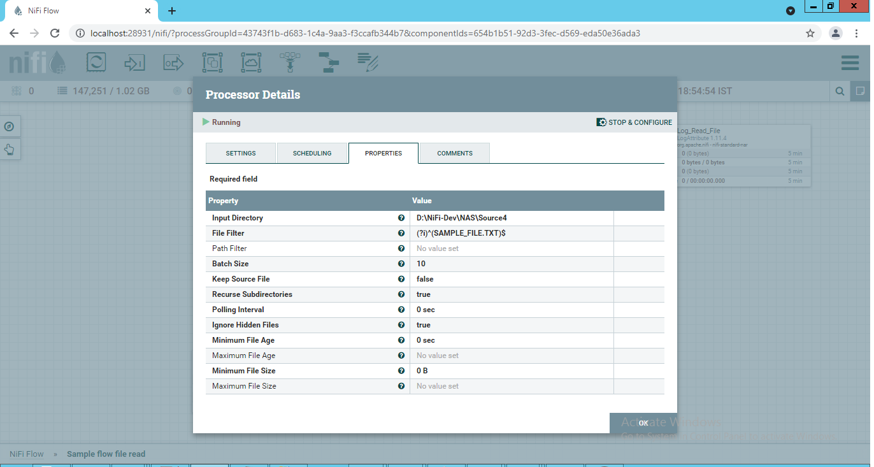This screenshot has width=874, height=467.
Task: Open the COMMENTS tab
Action: point(454,153)
